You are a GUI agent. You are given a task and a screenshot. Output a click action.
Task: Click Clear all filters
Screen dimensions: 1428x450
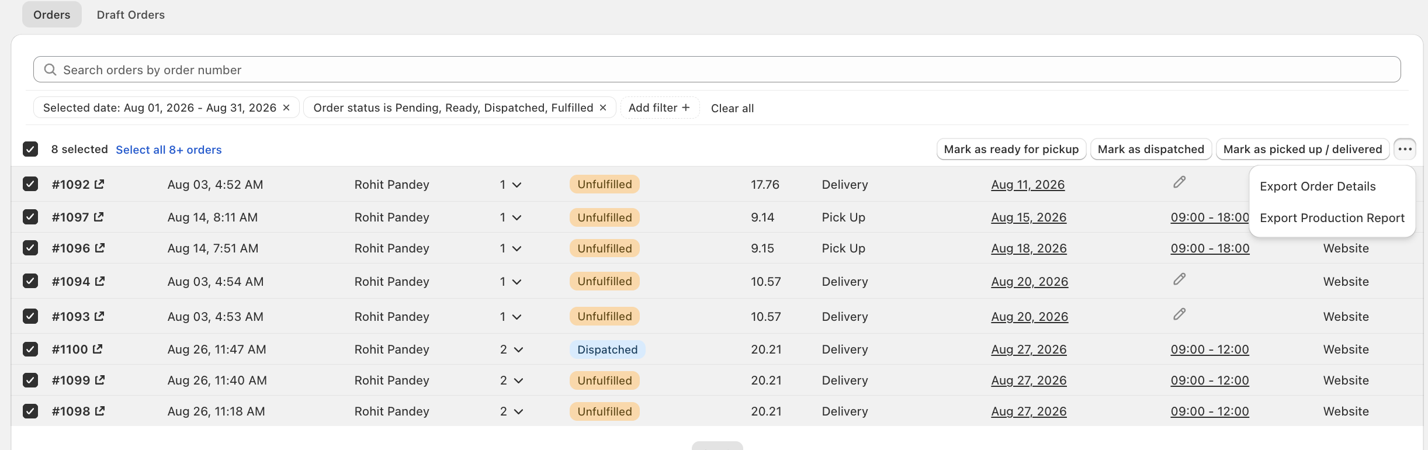click(x=732, y=108)
